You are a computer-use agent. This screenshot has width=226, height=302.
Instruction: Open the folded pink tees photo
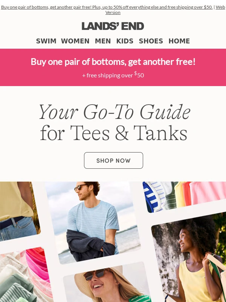point(26,274)
